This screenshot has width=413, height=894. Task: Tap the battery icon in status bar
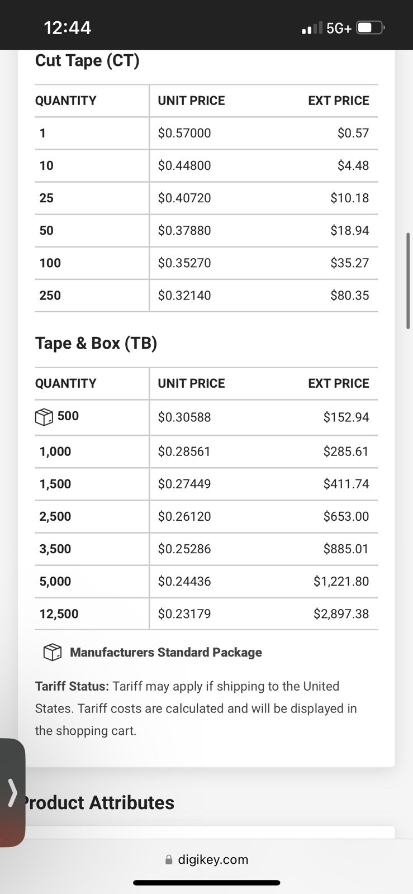click(x=371, y=27)
